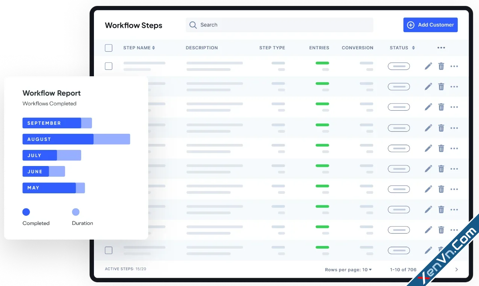Open the table header three-dot column menu
The height and width of the screenshot is (286, 479).
coord(441,48)
